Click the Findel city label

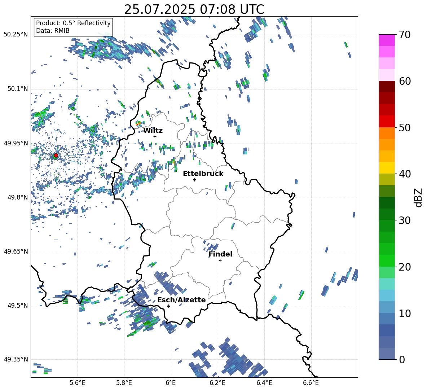click(220, 254)
